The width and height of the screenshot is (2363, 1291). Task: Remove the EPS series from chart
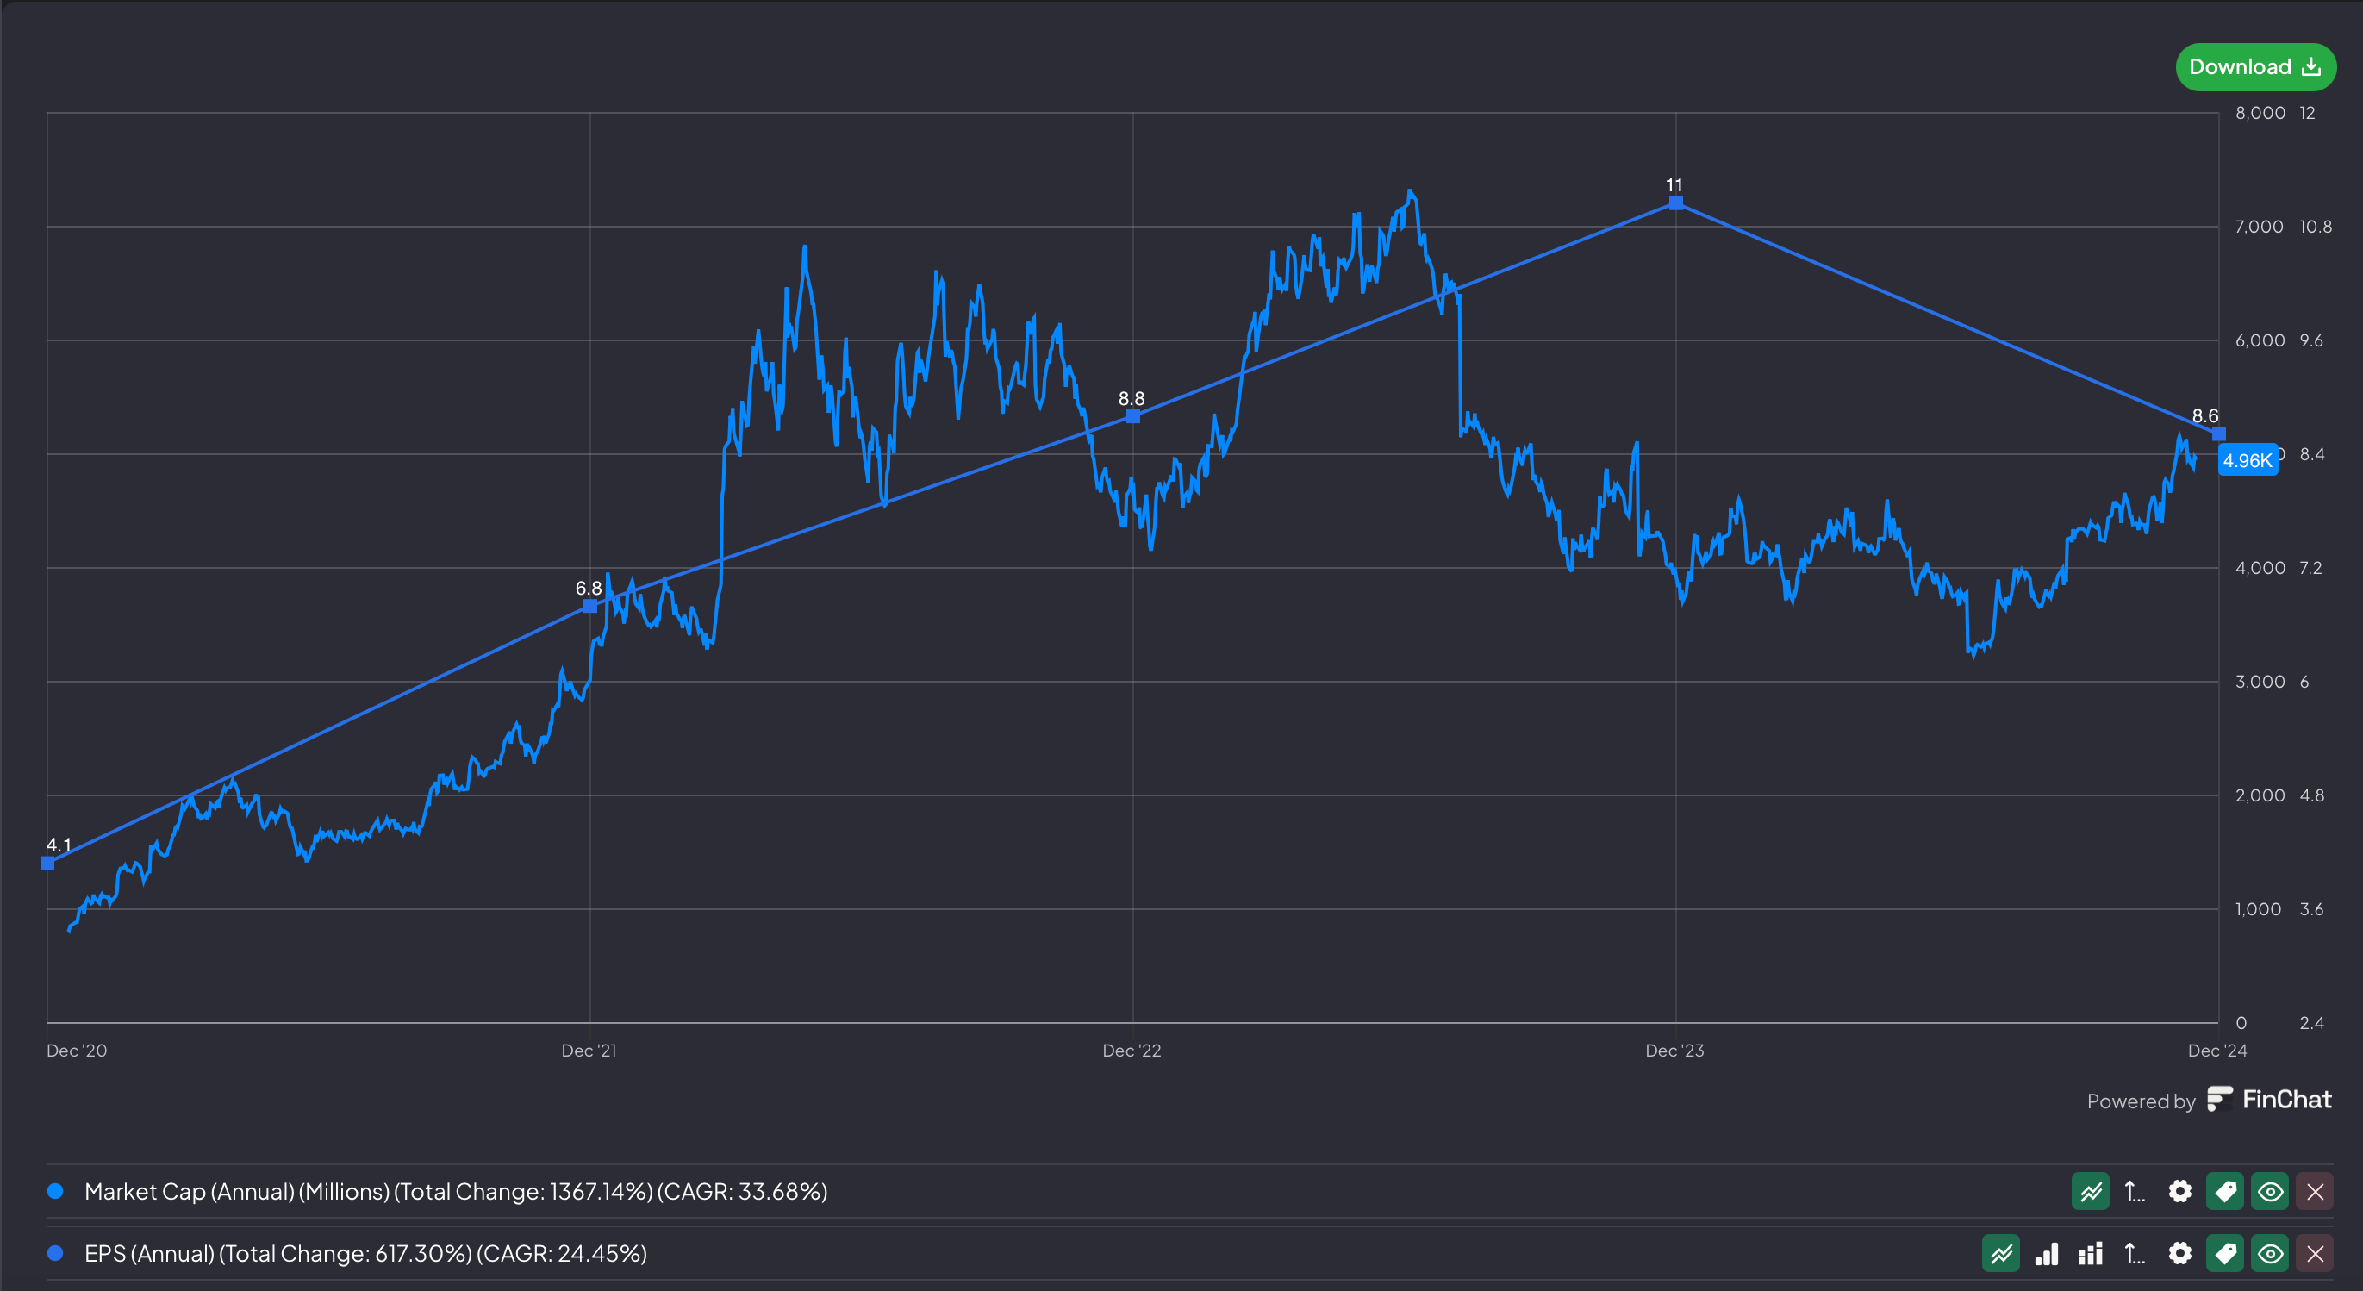pyautogui.click(x=2315, y=1253)
